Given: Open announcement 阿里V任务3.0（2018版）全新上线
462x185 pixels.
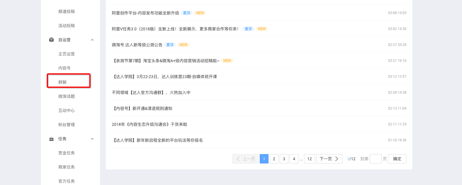Looking at the screenshot, I should point(176,29).
